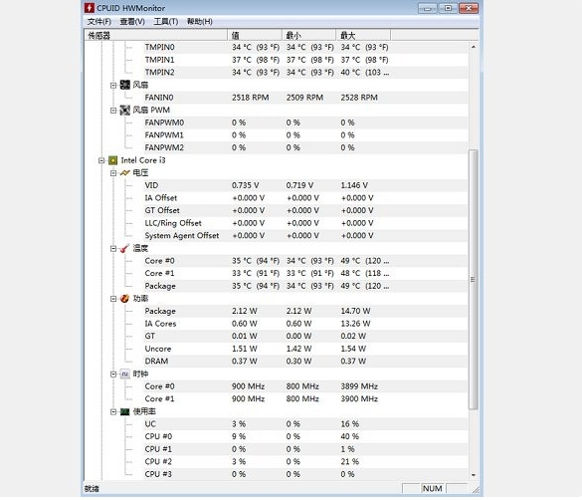Open the 工具(T) menu
The image size is (582, 500).
[166, 22]
